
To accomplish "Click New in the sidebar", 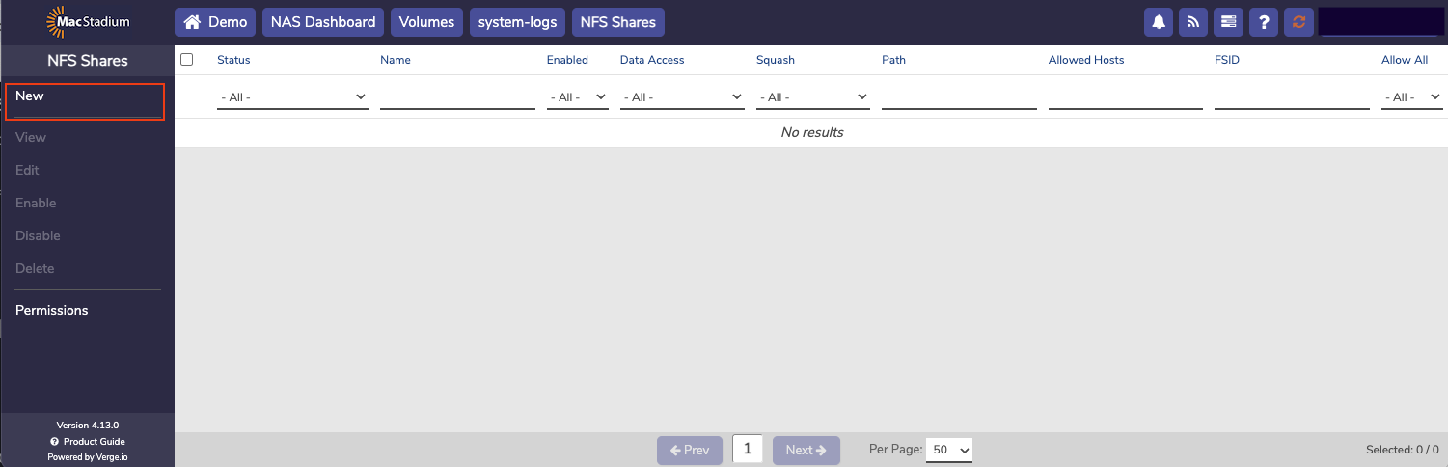I will tap(30, 96).
